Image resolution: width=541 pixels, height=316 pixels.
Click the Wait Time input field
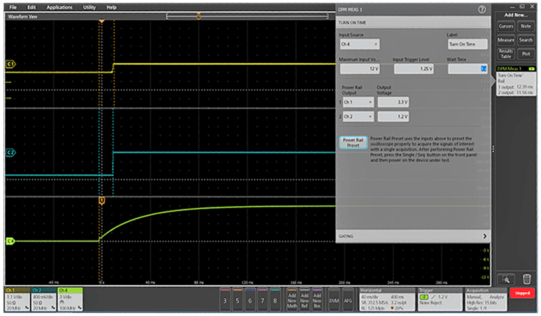click(x=467, y=69)
